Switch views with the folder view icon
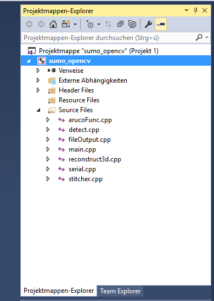 click(66, 24)
